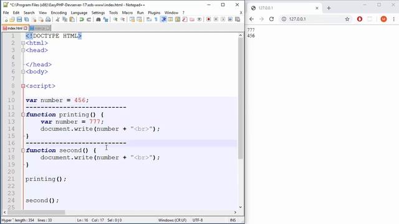Click the New file icon in Notepad++ toolbar
Image resolution: width=399 pixels, height=224 pixels.
pyautogui.click(x=5, y=19)
